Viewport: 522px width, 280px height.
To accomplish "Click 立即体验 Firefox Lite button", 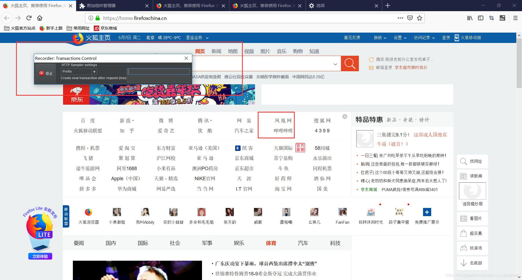I will click(40, 256).
